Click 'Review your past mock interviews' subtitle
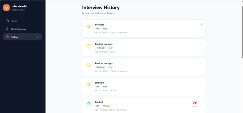 tap(99, 13)
